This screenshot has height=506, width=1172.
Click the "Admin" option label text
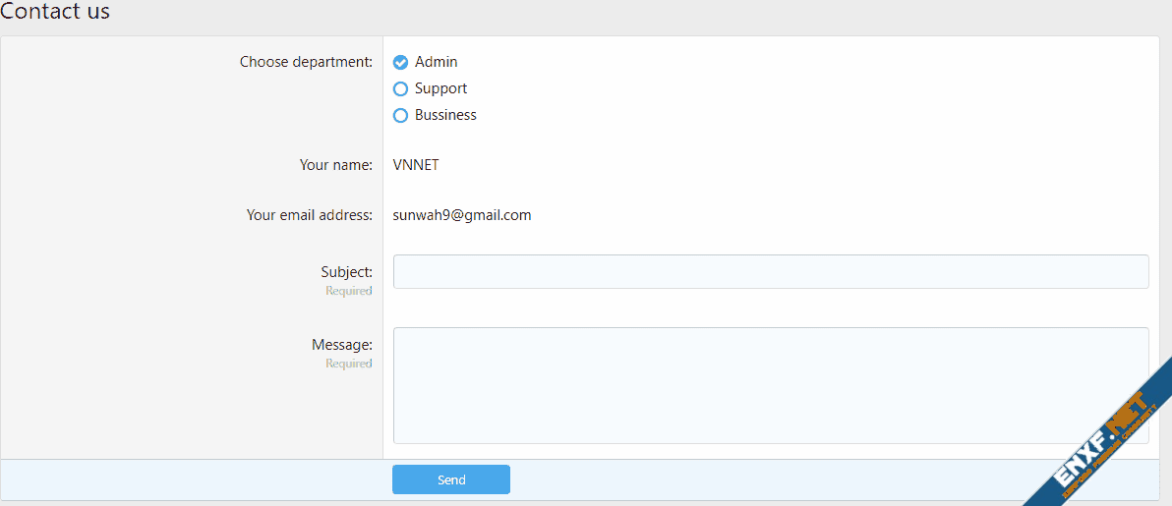pyautogui.click(x=436, y=62)
